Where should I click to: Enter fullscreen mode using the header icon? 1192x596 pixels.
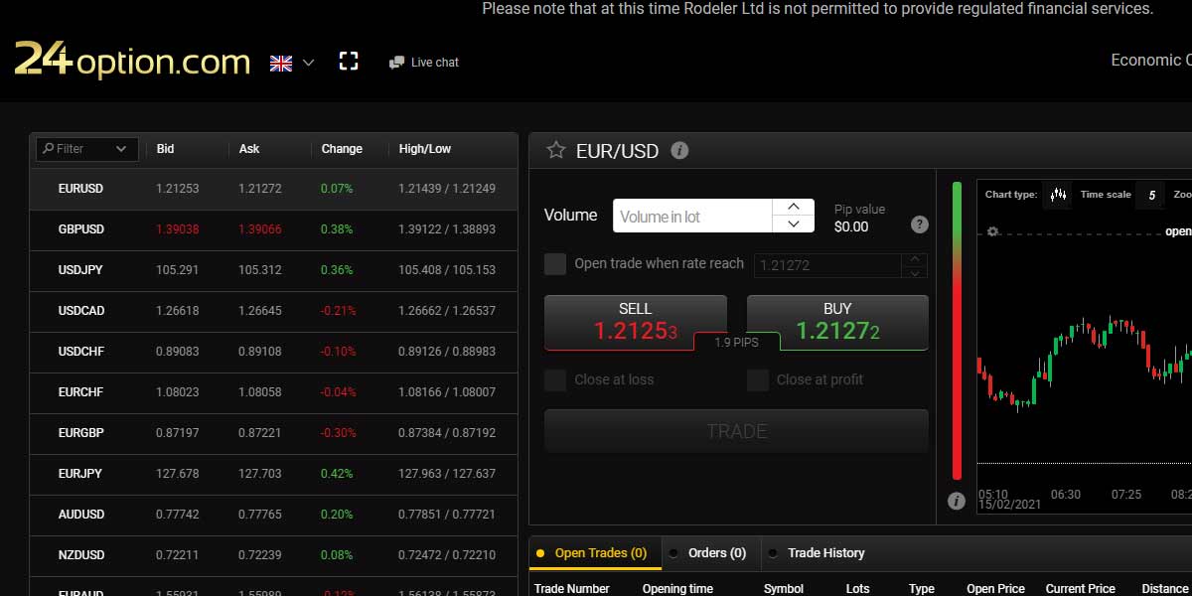coord(349,62)
